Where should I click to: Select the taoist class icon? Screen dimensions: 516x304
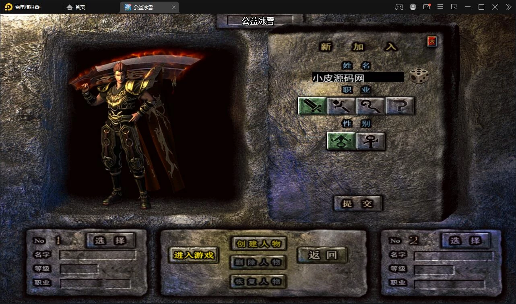tap(371, 106)
